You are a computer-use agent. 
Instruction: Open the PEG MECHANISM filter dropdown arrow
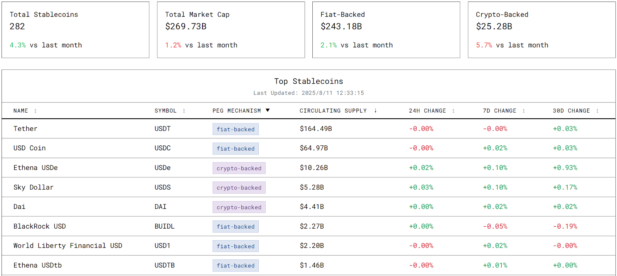click(268, 111)
